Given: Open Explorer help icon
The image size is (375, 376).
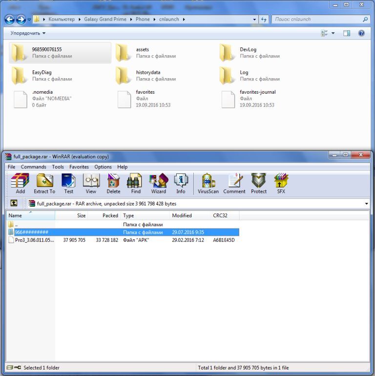Looking at the screenshot, I should click(361, 33).
